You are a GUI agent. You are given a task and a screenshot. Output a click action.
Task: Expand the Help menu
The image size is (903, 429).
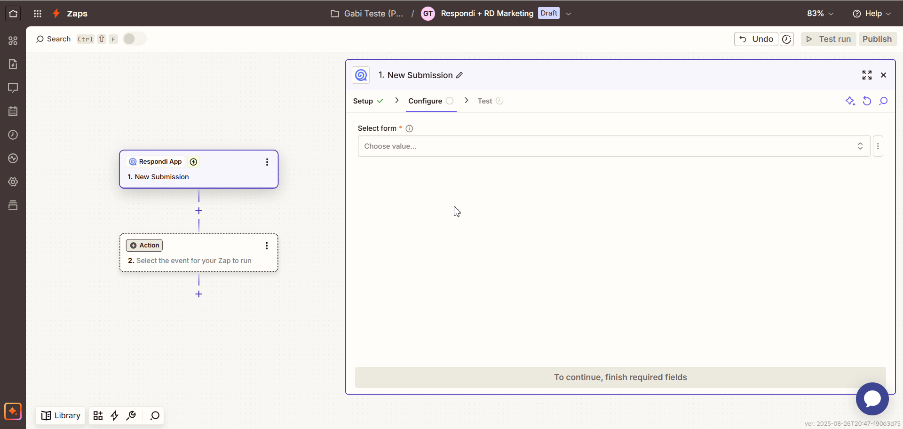pyautogui.click(x=871, y=14)
